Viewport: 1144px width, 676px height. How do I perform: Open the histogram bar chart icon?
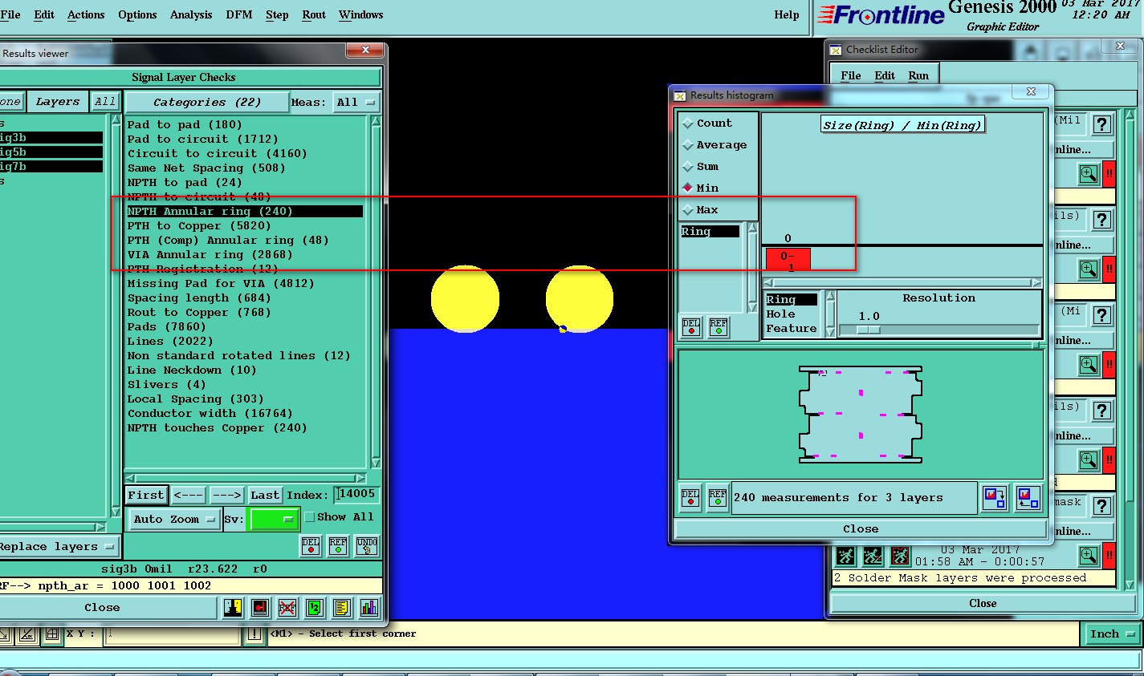(369, 608)
